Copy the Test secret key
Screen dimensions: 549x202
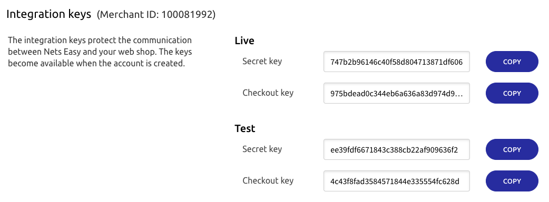[512, 149]
